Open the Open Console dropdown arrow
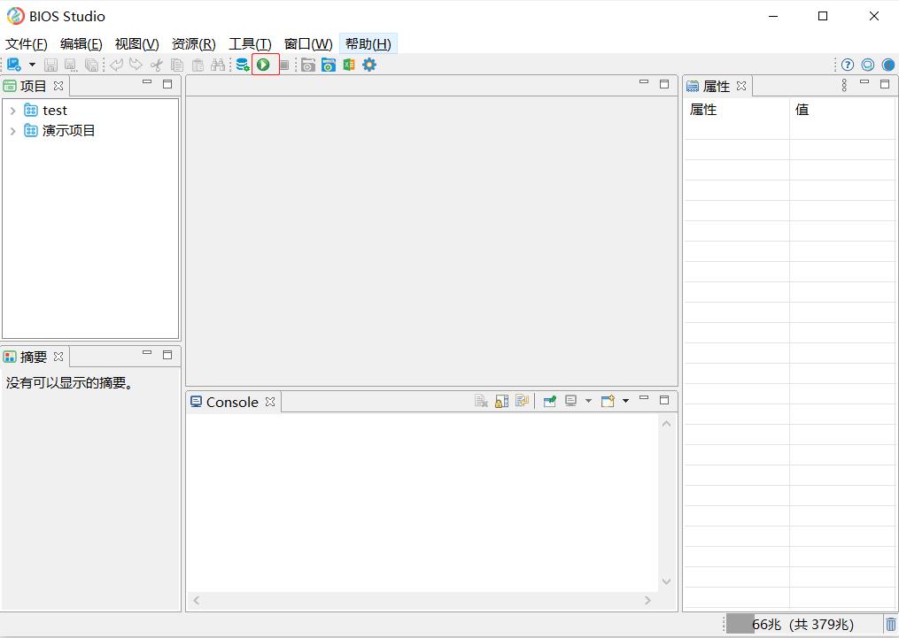 click(625, 401)
